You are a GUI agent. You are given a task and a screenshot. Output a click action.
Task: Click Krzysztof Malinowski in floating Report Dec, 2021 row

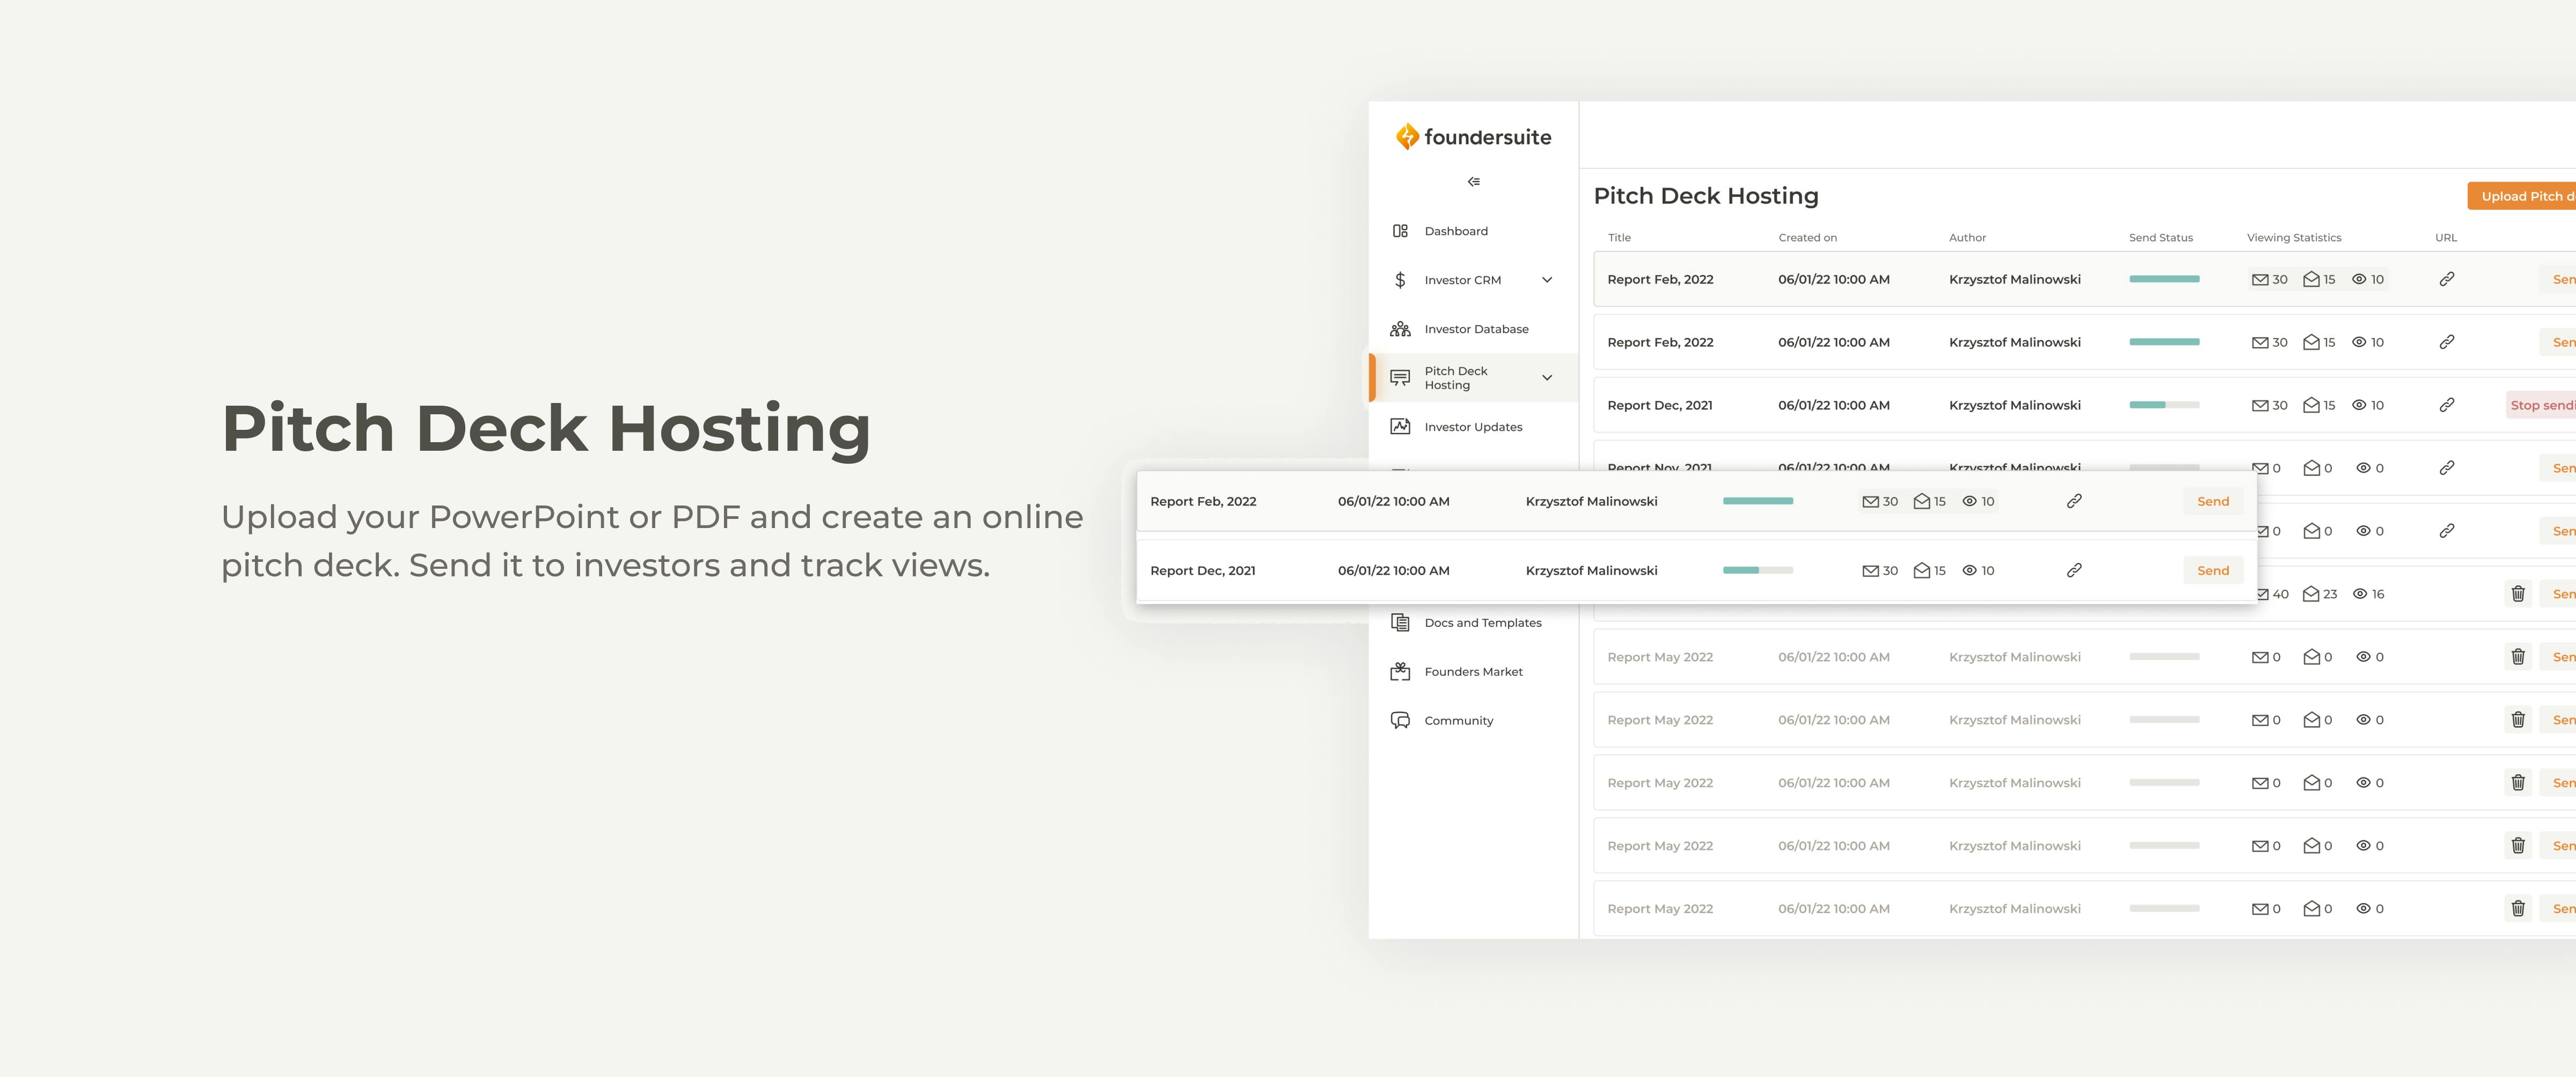tap(1591, 571)
